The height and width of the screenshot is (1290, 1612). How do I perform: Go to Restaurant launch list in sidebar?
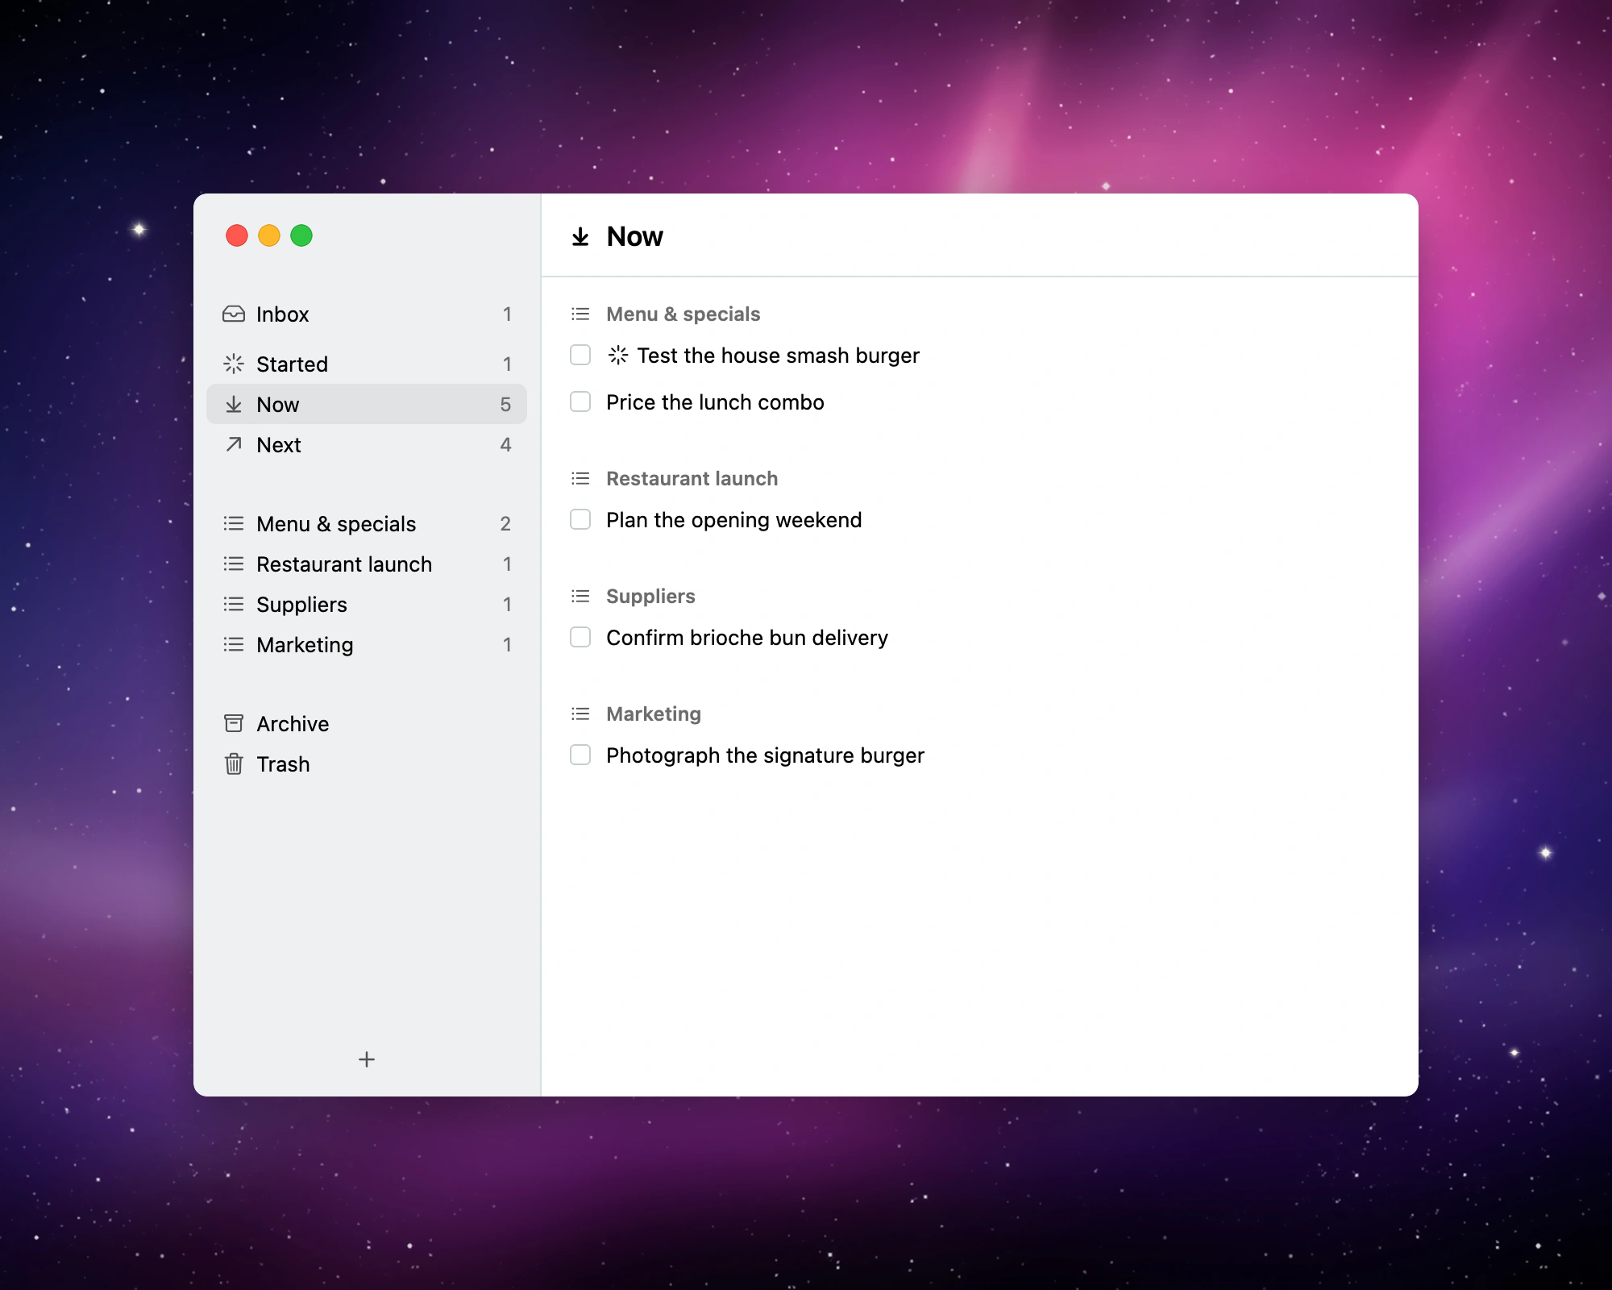point(367,564)
